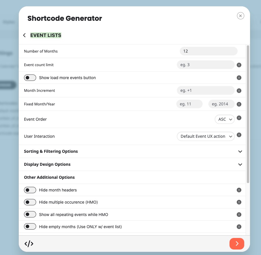Click the modal vertical scrollbar
Viewport: 261px width, 255px height.
pyautogui.click(x=248, y=114)
